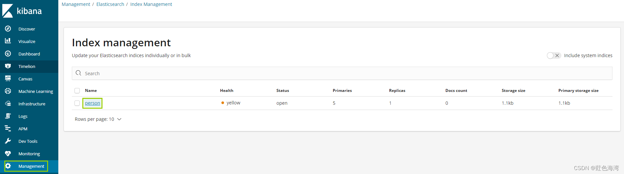Image resolution: width=624 pixels, height=174 pixels.
Task: Go to Monitoring menu label
Action: tap(29, 154)
